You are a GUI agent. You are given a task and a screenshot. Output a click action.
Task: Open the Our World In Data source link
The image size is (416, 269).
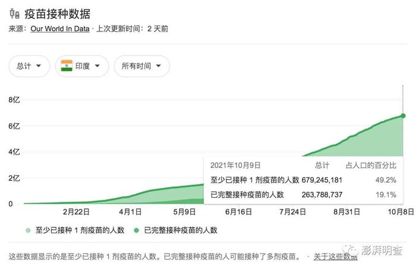pyautogui.click(x=60, y=29)
